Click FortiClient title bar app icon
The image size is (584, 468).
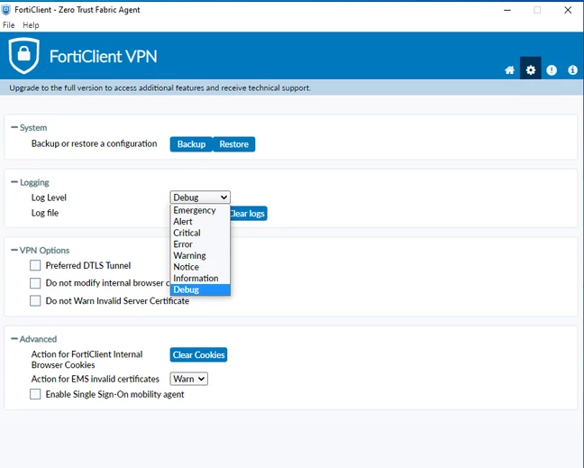(x=6, y=10)
